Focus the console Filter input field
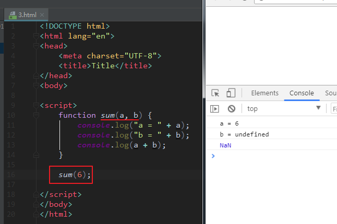The image size is (337, 224). tap(334, 109)
